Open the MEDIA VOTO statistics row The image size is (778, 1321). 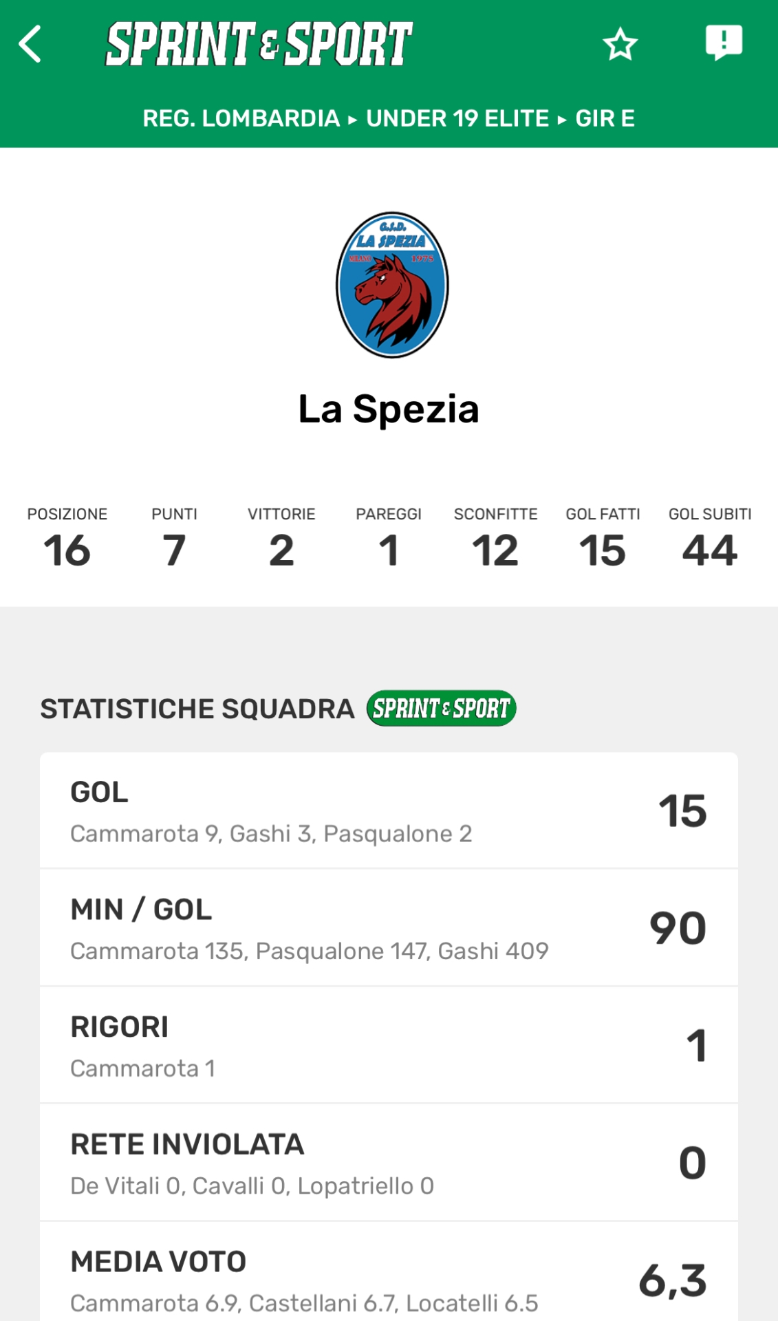389,1280
